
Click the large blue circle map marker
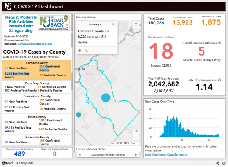pos(106,97)
